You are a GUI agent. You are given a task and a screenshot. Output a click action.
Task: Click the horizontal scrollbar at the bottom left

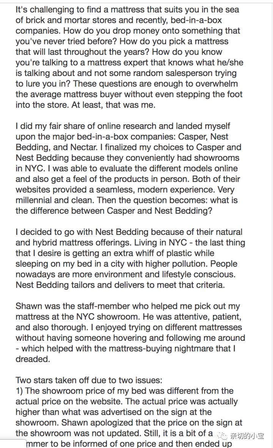point(11,444)
